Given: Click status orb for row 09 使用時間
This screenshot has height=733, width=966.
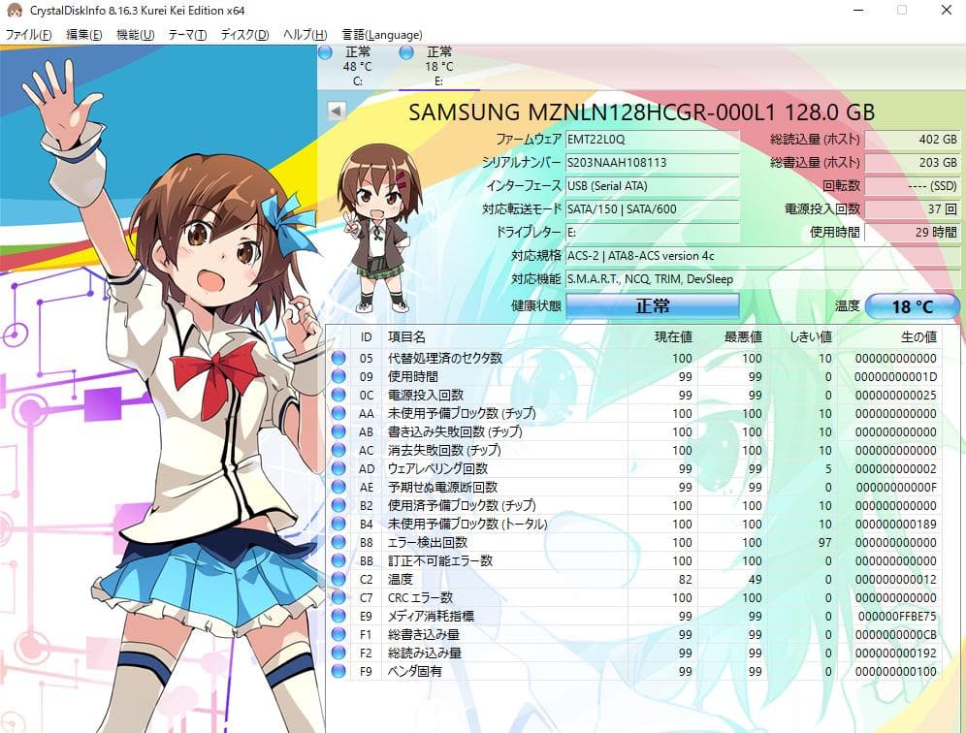Looking at the screenshot, I should pyautogui.click(x=338, y=376).
